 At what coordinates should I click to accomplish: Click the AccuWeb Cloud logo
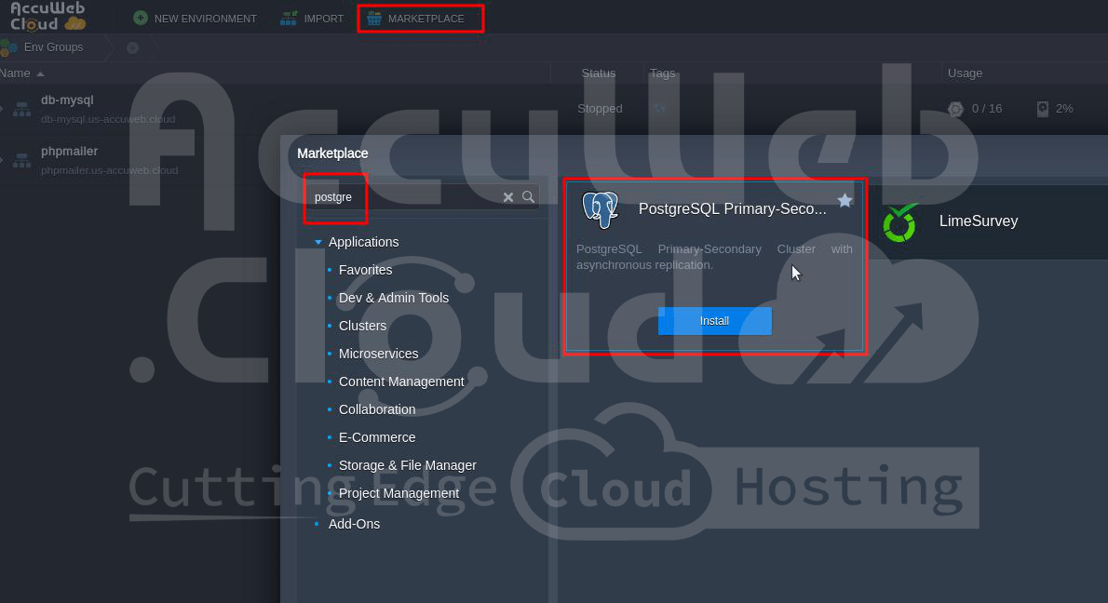47,16
